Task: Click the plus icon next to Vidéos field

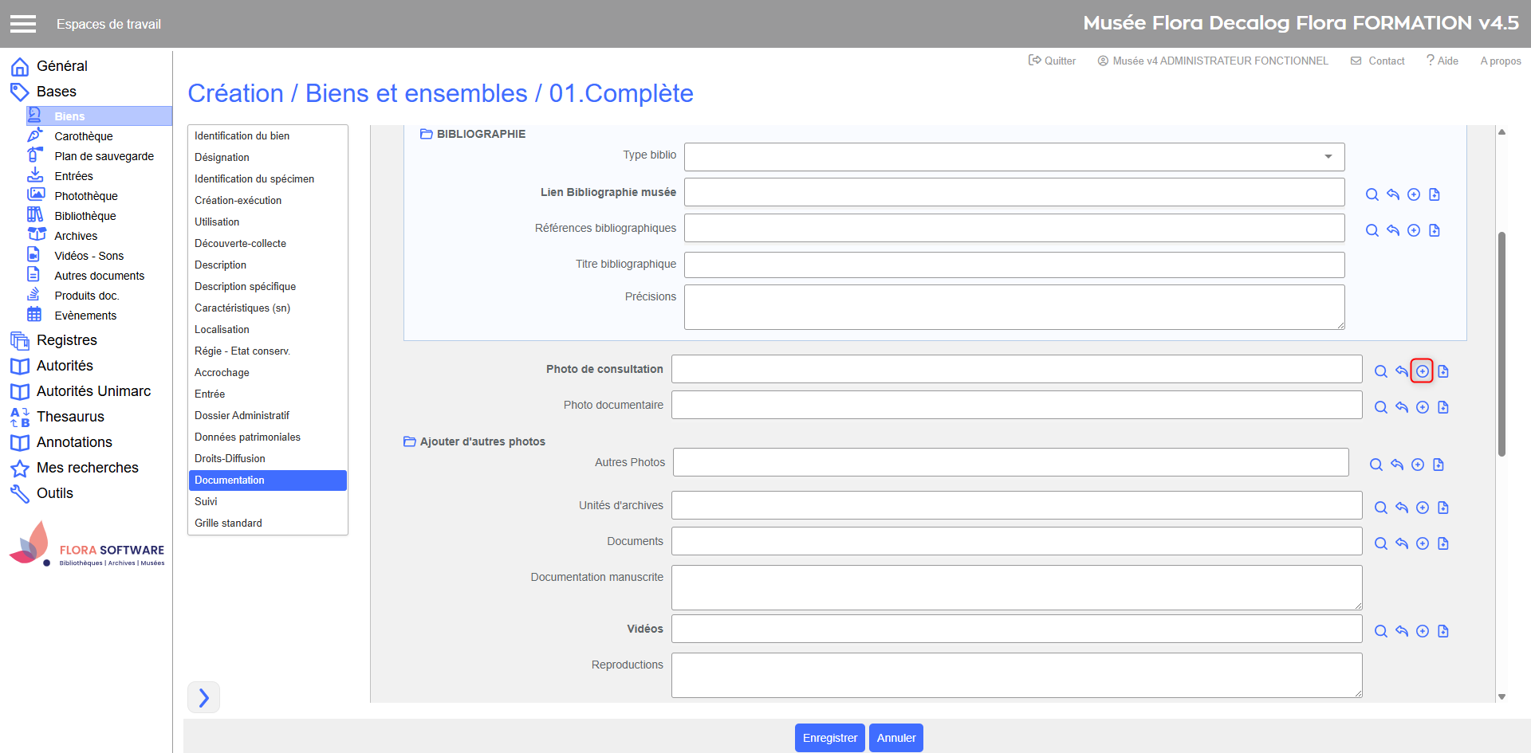Action: coord(1422,631)
